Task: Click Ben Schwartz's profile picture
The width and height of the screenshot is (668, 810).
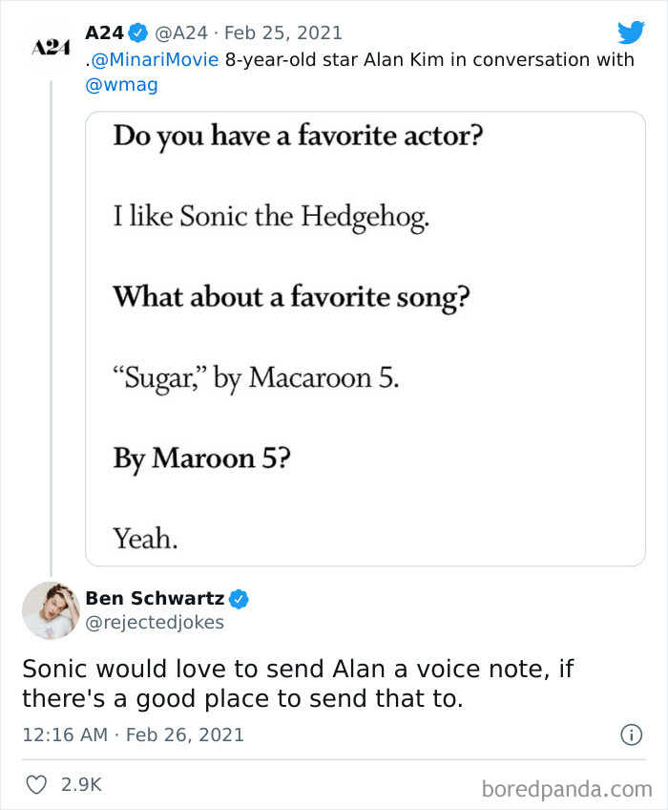Action: click(50, 609)
